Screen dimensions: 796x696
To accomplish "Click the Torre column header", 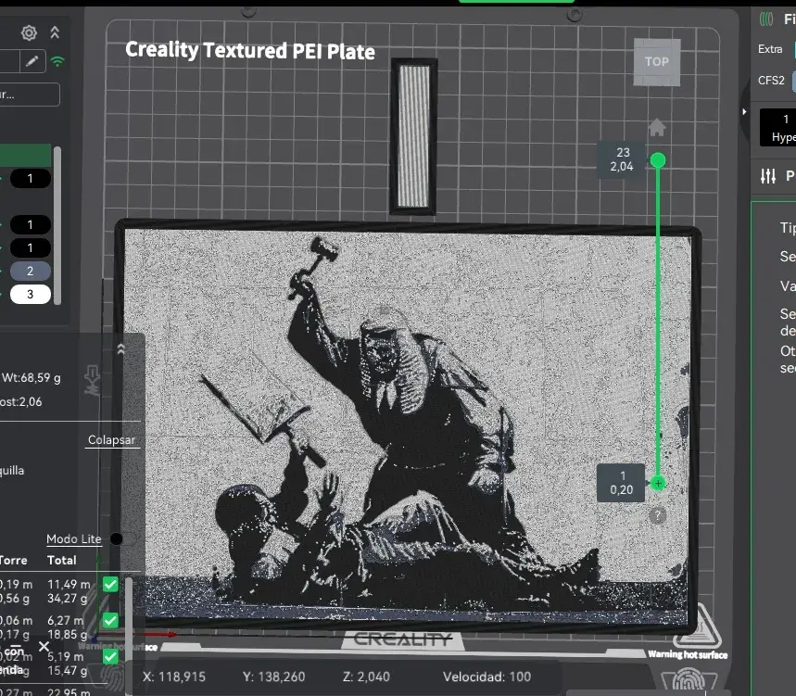I will [x=13, y=561].
